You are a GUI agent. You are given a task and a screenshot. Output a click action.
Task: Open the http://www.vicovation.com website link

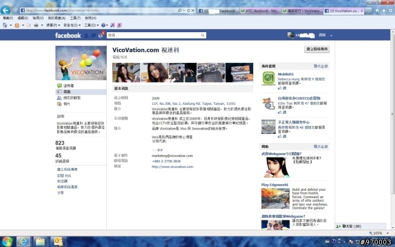click(172, 167)
